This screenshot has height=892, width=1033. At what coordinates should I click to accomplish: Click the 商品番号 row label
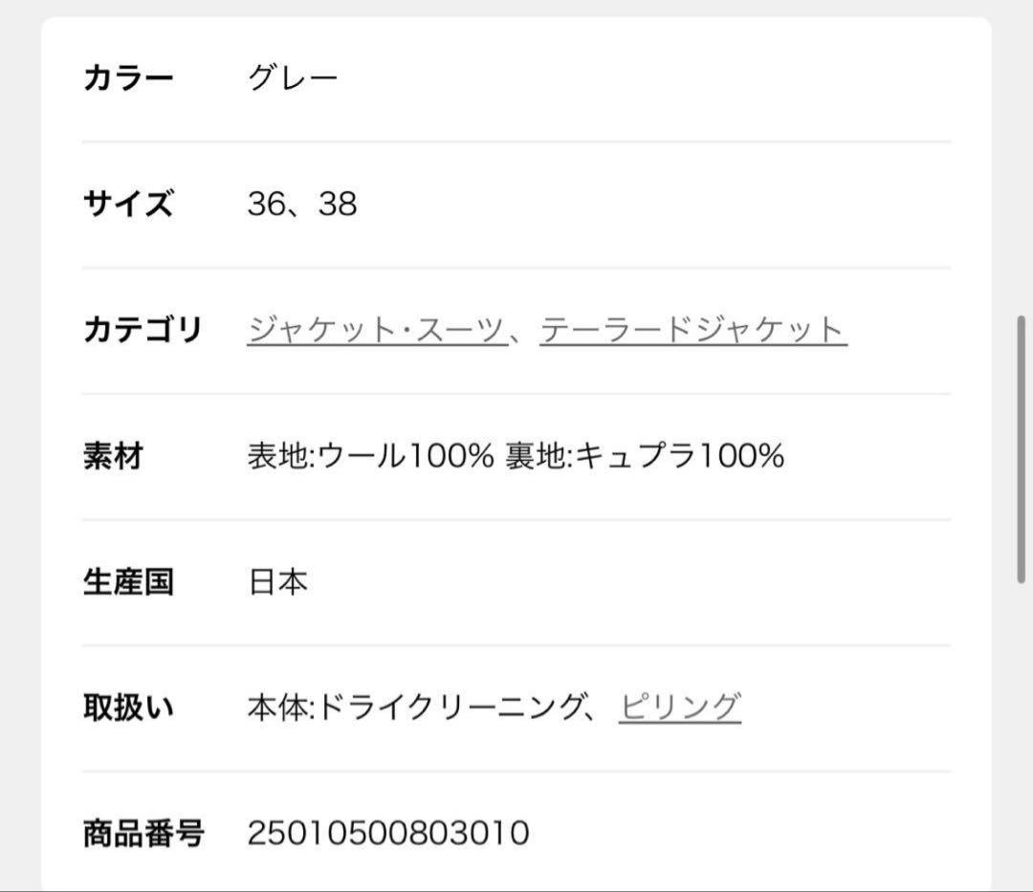143,832
